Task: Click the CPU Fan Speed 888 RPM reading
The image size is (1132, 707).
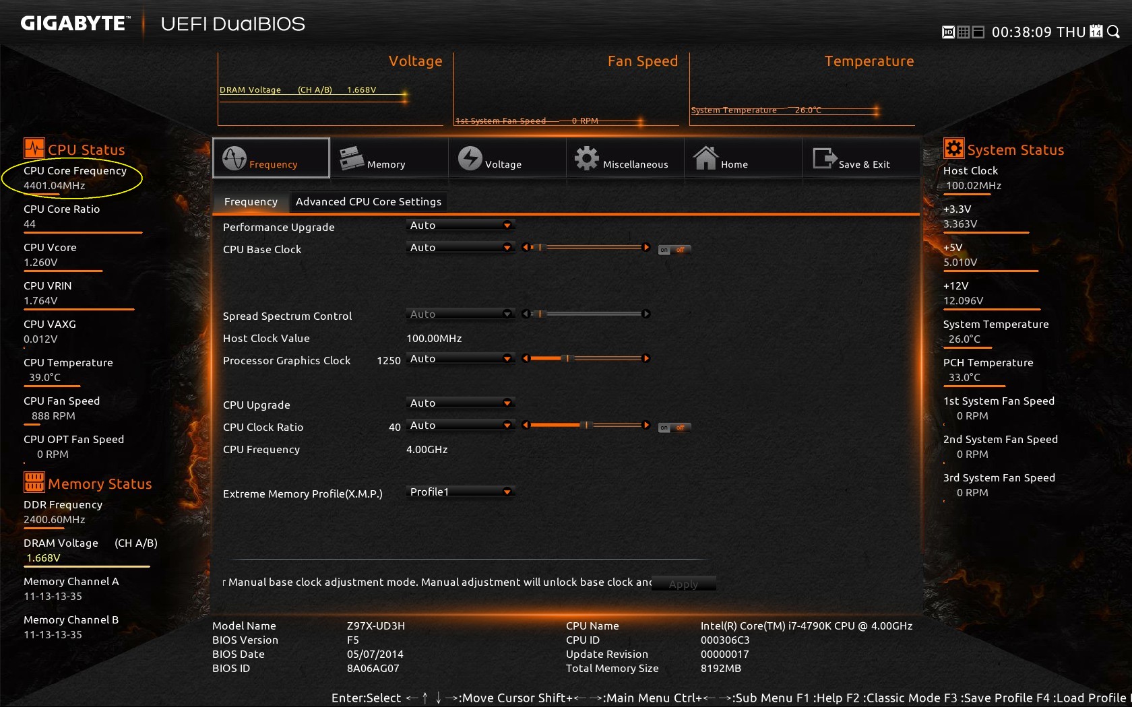Action: [53, 415]
